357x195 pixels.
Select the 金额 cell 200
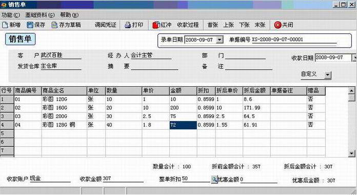(183, 108)
